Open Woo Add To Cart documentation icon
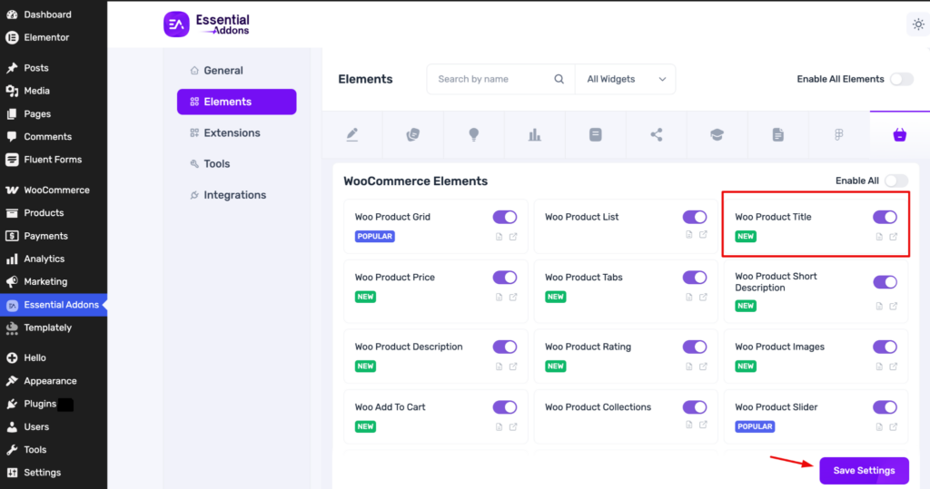Viewport: 930px width, 489px height. 499,426
